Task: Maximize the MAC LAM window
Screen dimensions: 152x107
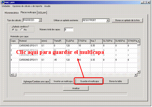Action: coord(145,2)
